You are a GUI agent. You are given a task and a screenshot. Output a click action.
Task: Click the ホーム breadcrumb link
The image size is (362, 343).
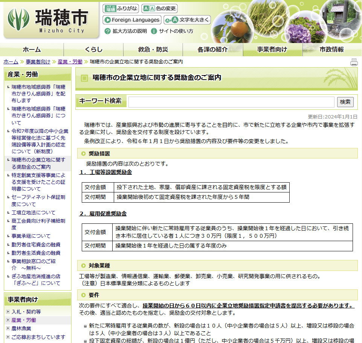pyautogui.click(x=11, y=62)
